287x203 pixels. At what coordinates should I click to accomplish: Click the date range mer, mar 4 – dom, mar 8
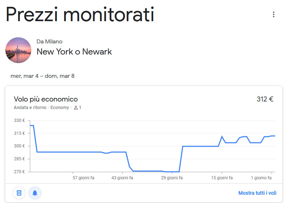(x=42, y=76)
